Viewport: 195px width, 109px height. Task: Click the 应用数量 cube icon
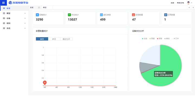[165, 15]
